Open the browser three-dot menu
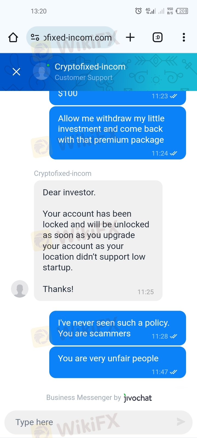 (x=184, y=37)
